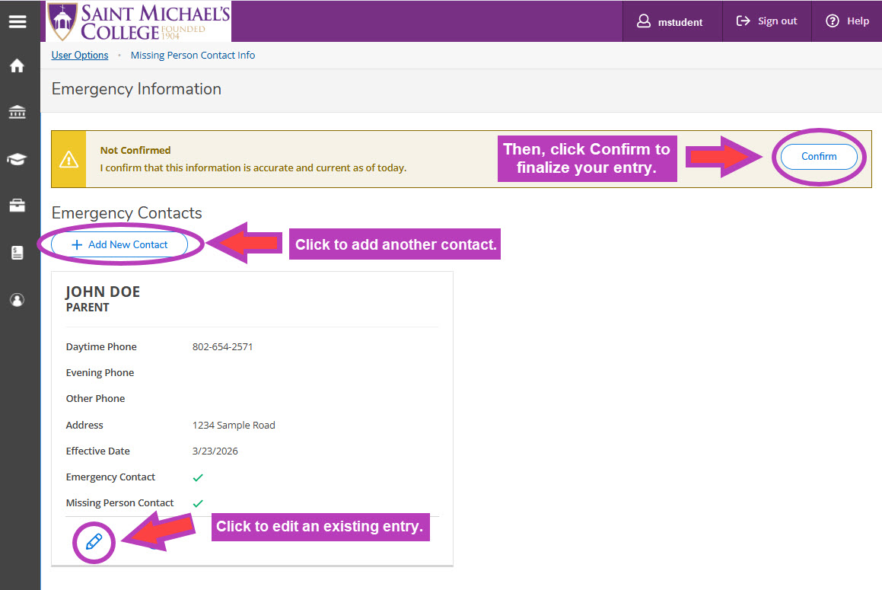Open the mstudent account menu
This screenshot has width=882, height=590.
tap(671, 21)
